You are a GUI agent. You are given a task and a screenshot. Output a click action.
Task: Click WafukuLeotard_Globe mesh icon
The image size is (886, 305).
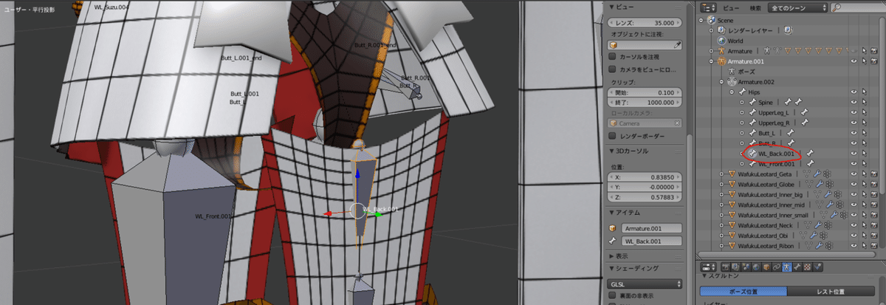[732, 184]
